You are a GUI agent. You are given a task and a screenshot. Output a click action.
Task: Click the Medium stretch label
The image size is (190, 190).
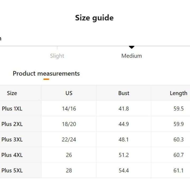131,56
